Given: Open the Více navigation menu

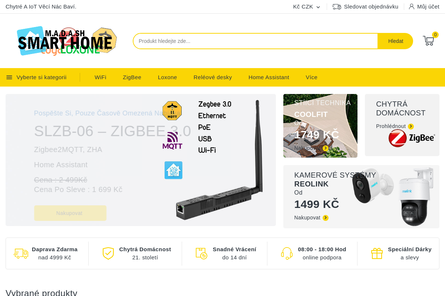Looking at the screenshot, I should coord(311,77).
